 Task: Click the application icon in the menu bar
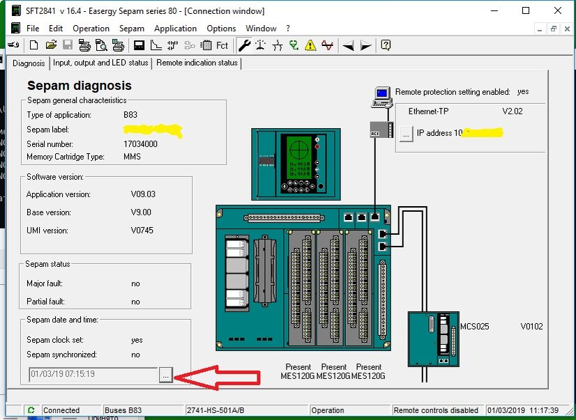15,29
